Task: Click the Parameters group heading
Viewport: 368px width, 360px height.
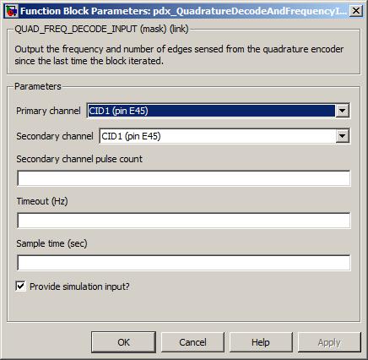Action: coord(38,86)
